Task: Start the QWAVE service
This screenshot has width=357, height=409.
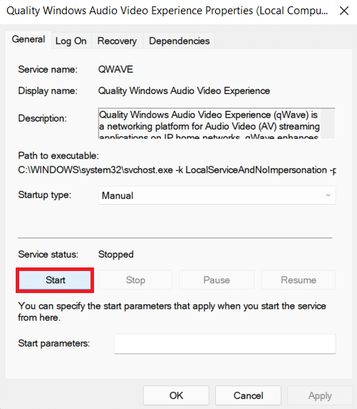Action: (55, 280)
